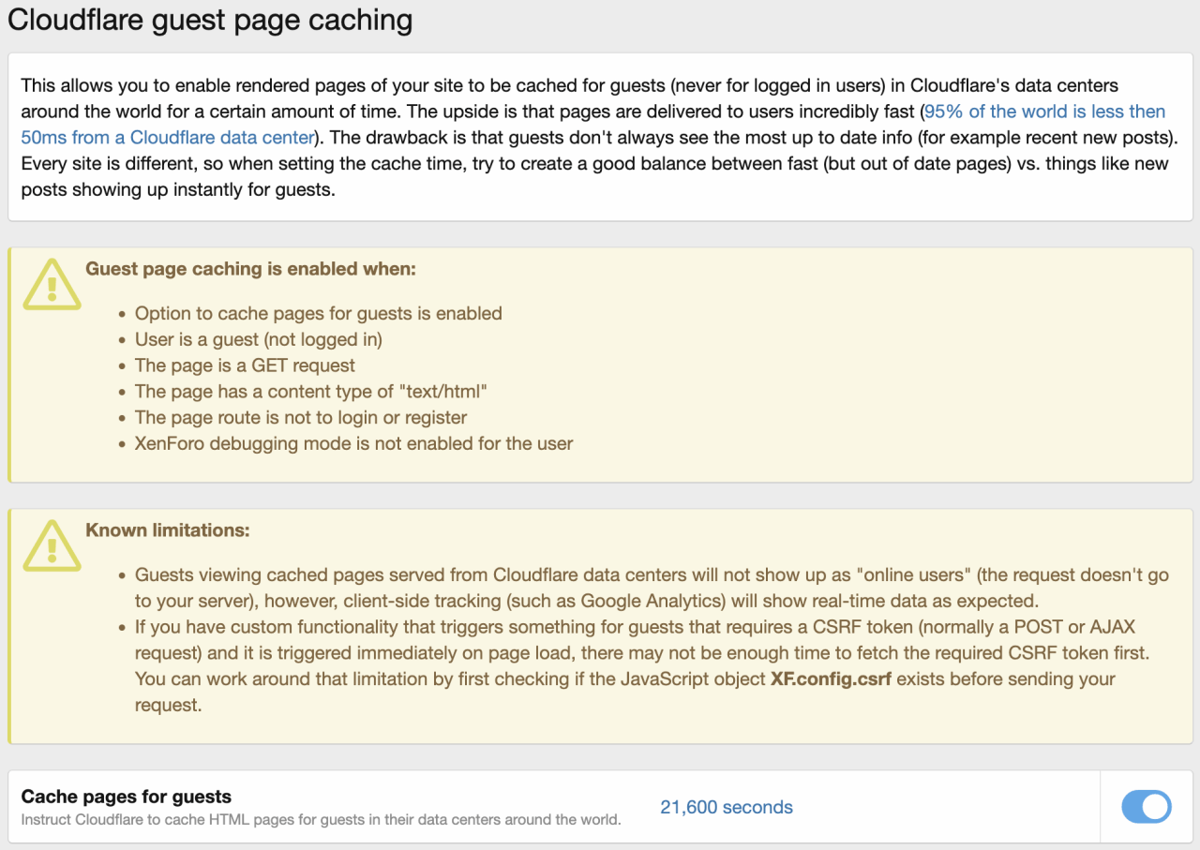This screenshot has width=1200, height=850.
Task: Click the "content type of text/html" bullet
Action: (x=312, y=392)
